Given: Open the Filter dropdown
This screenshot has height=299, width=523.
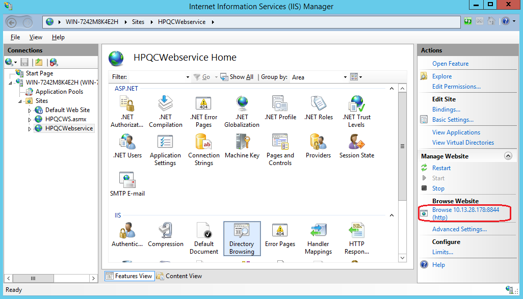Looking at the screenshot, I should point(187,76).
